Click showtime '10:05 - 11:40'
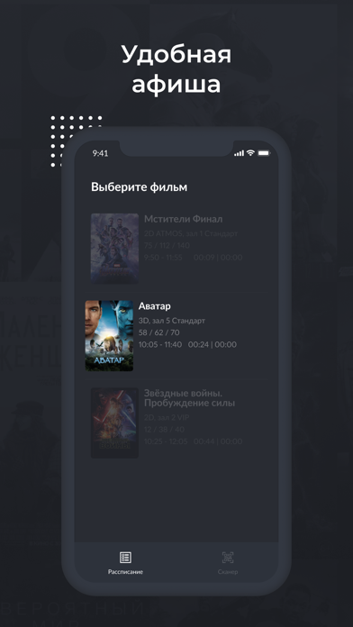Image resolution: width=353 pixels, height=627 pixels. 160,345
